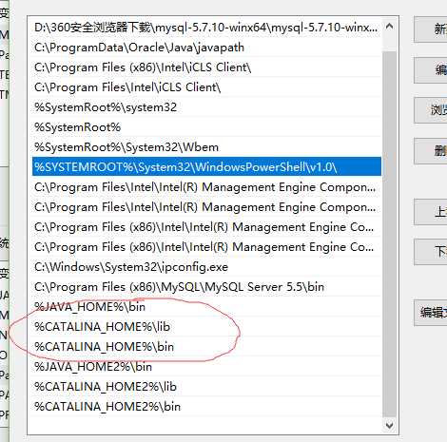Select the plain %SystemRoot% entry

[x=206, y=127]
